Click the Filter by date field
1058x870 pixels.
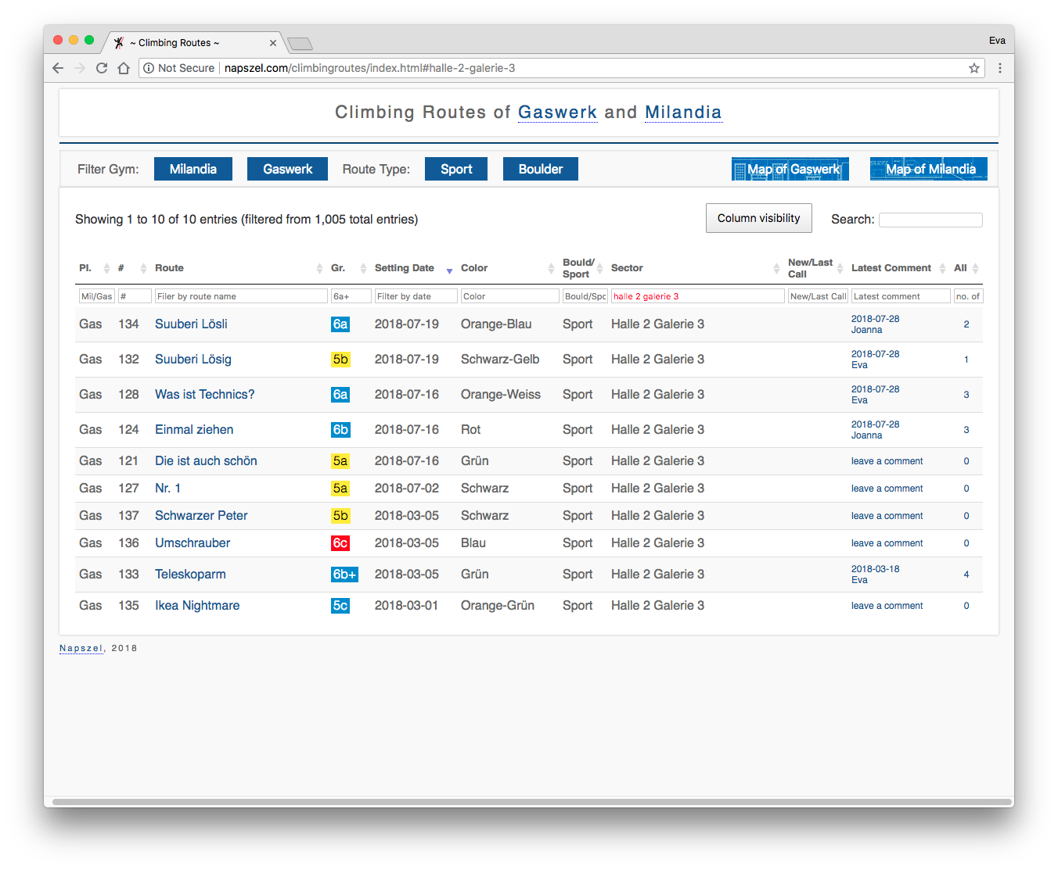click(416, 296)
